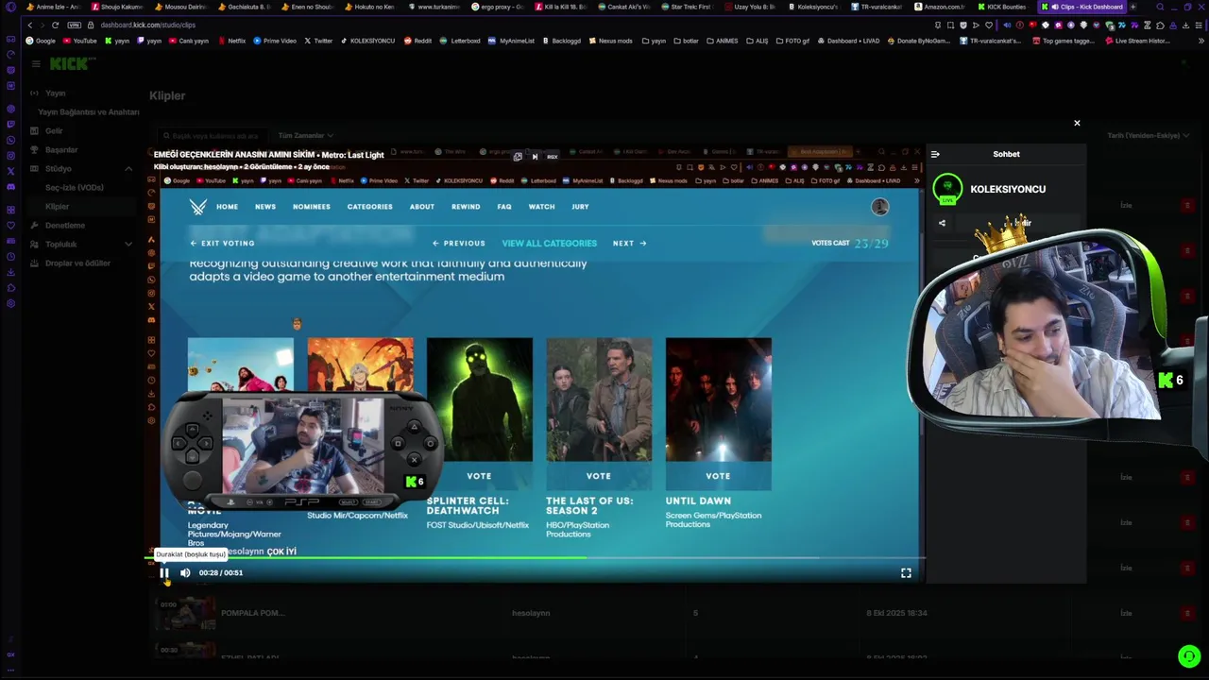The width and height of the screenshot is (1209, 680).
Task: Open Droplar ve ödüller
Action: (x=77, y=263)
